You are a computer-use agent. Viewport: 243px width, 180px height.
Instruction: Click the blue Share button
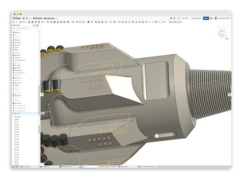point(206,18)
